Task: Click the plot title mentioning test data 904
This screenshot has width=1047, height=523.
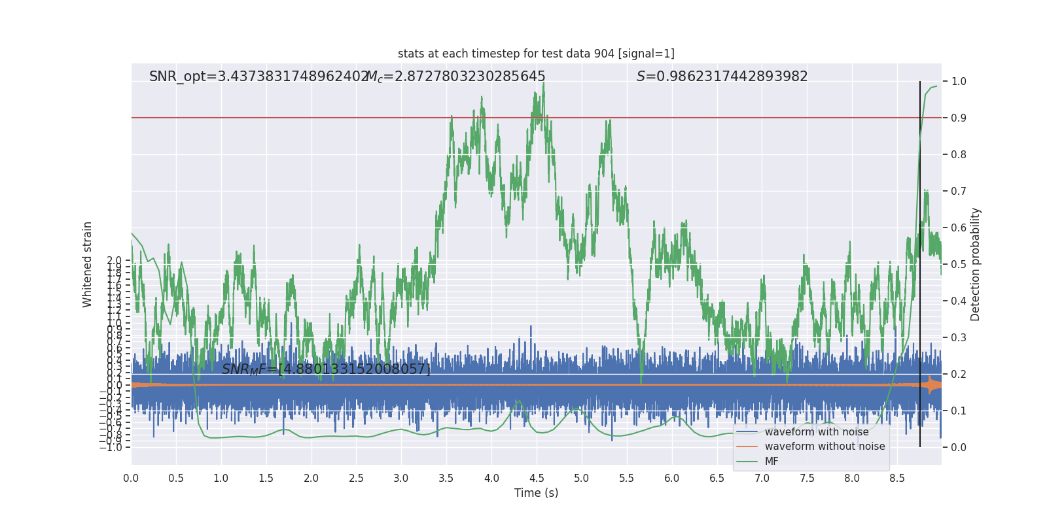Action: click(536, 54)
